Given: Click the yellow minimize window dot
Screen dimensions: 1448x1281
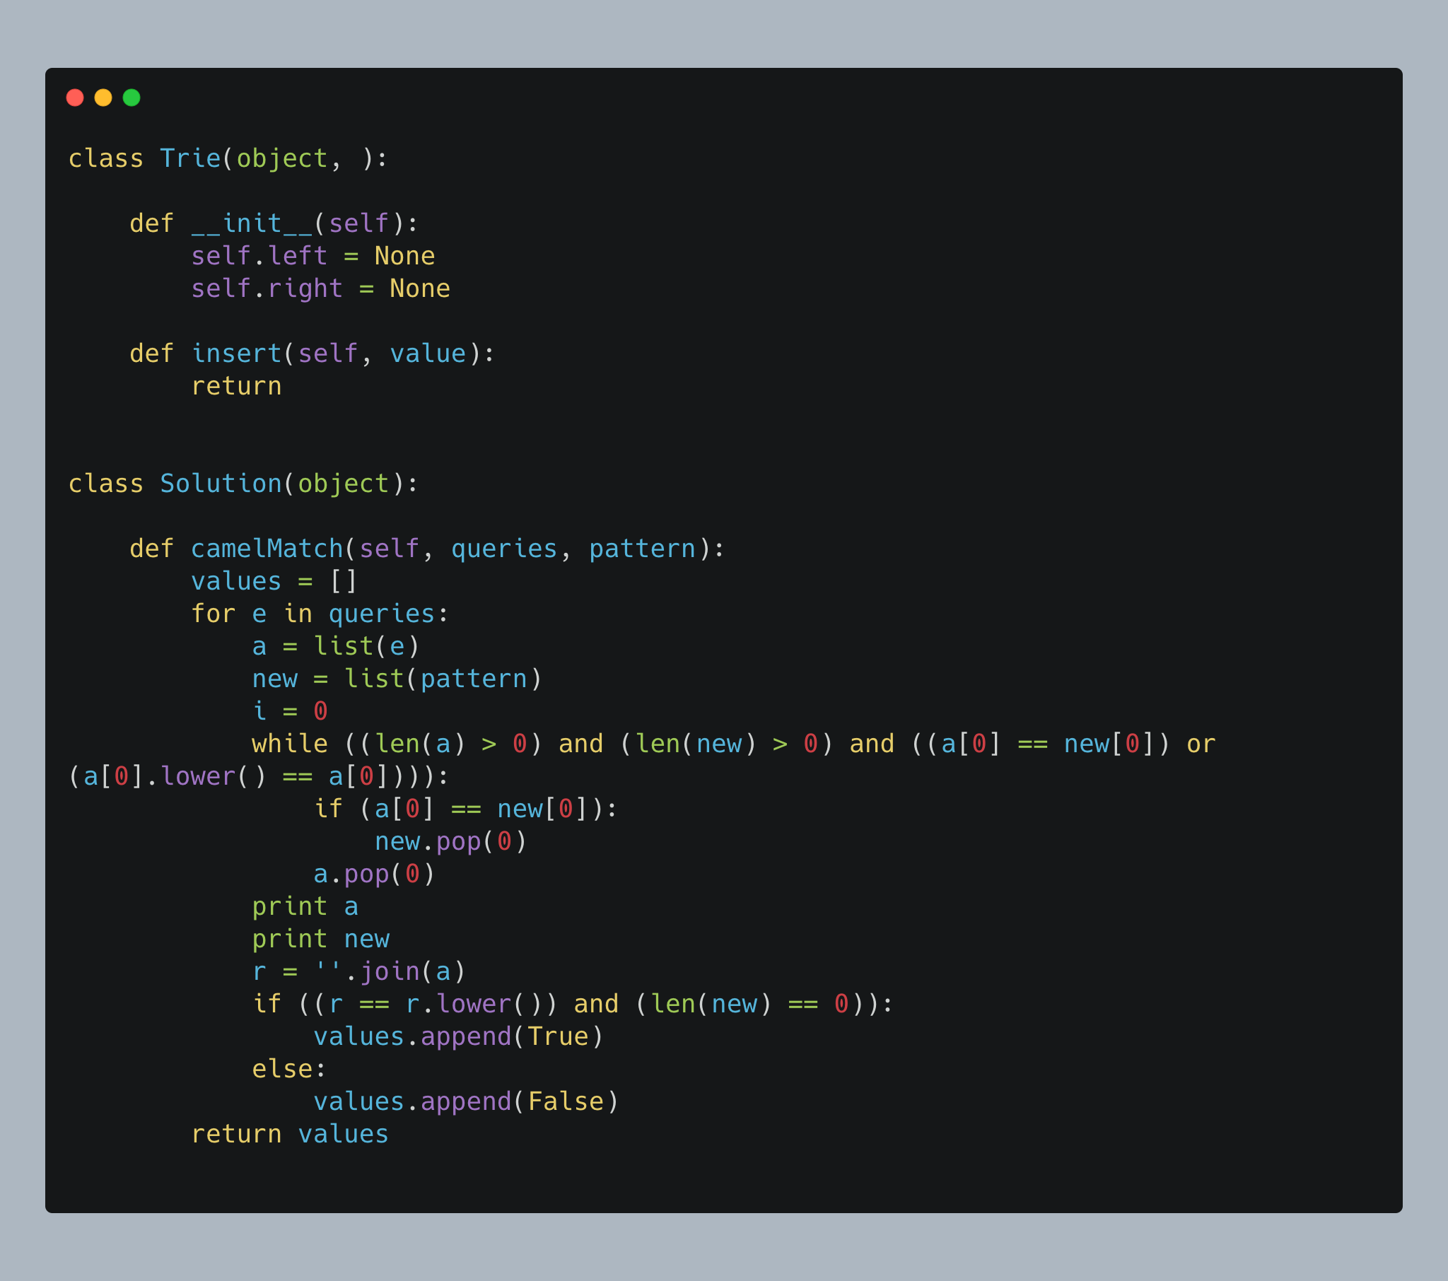Looking at the screenshot, I should [x=103, y=98].
